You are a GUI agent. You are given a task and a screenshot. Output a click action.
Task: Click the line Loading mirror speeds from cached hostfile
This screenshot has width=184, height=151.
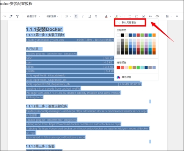tap(53, 89)
